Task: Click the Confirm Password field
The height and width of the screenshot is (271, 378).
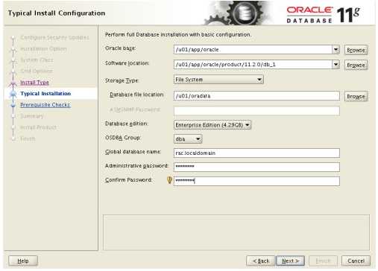Action: [256, 181]
